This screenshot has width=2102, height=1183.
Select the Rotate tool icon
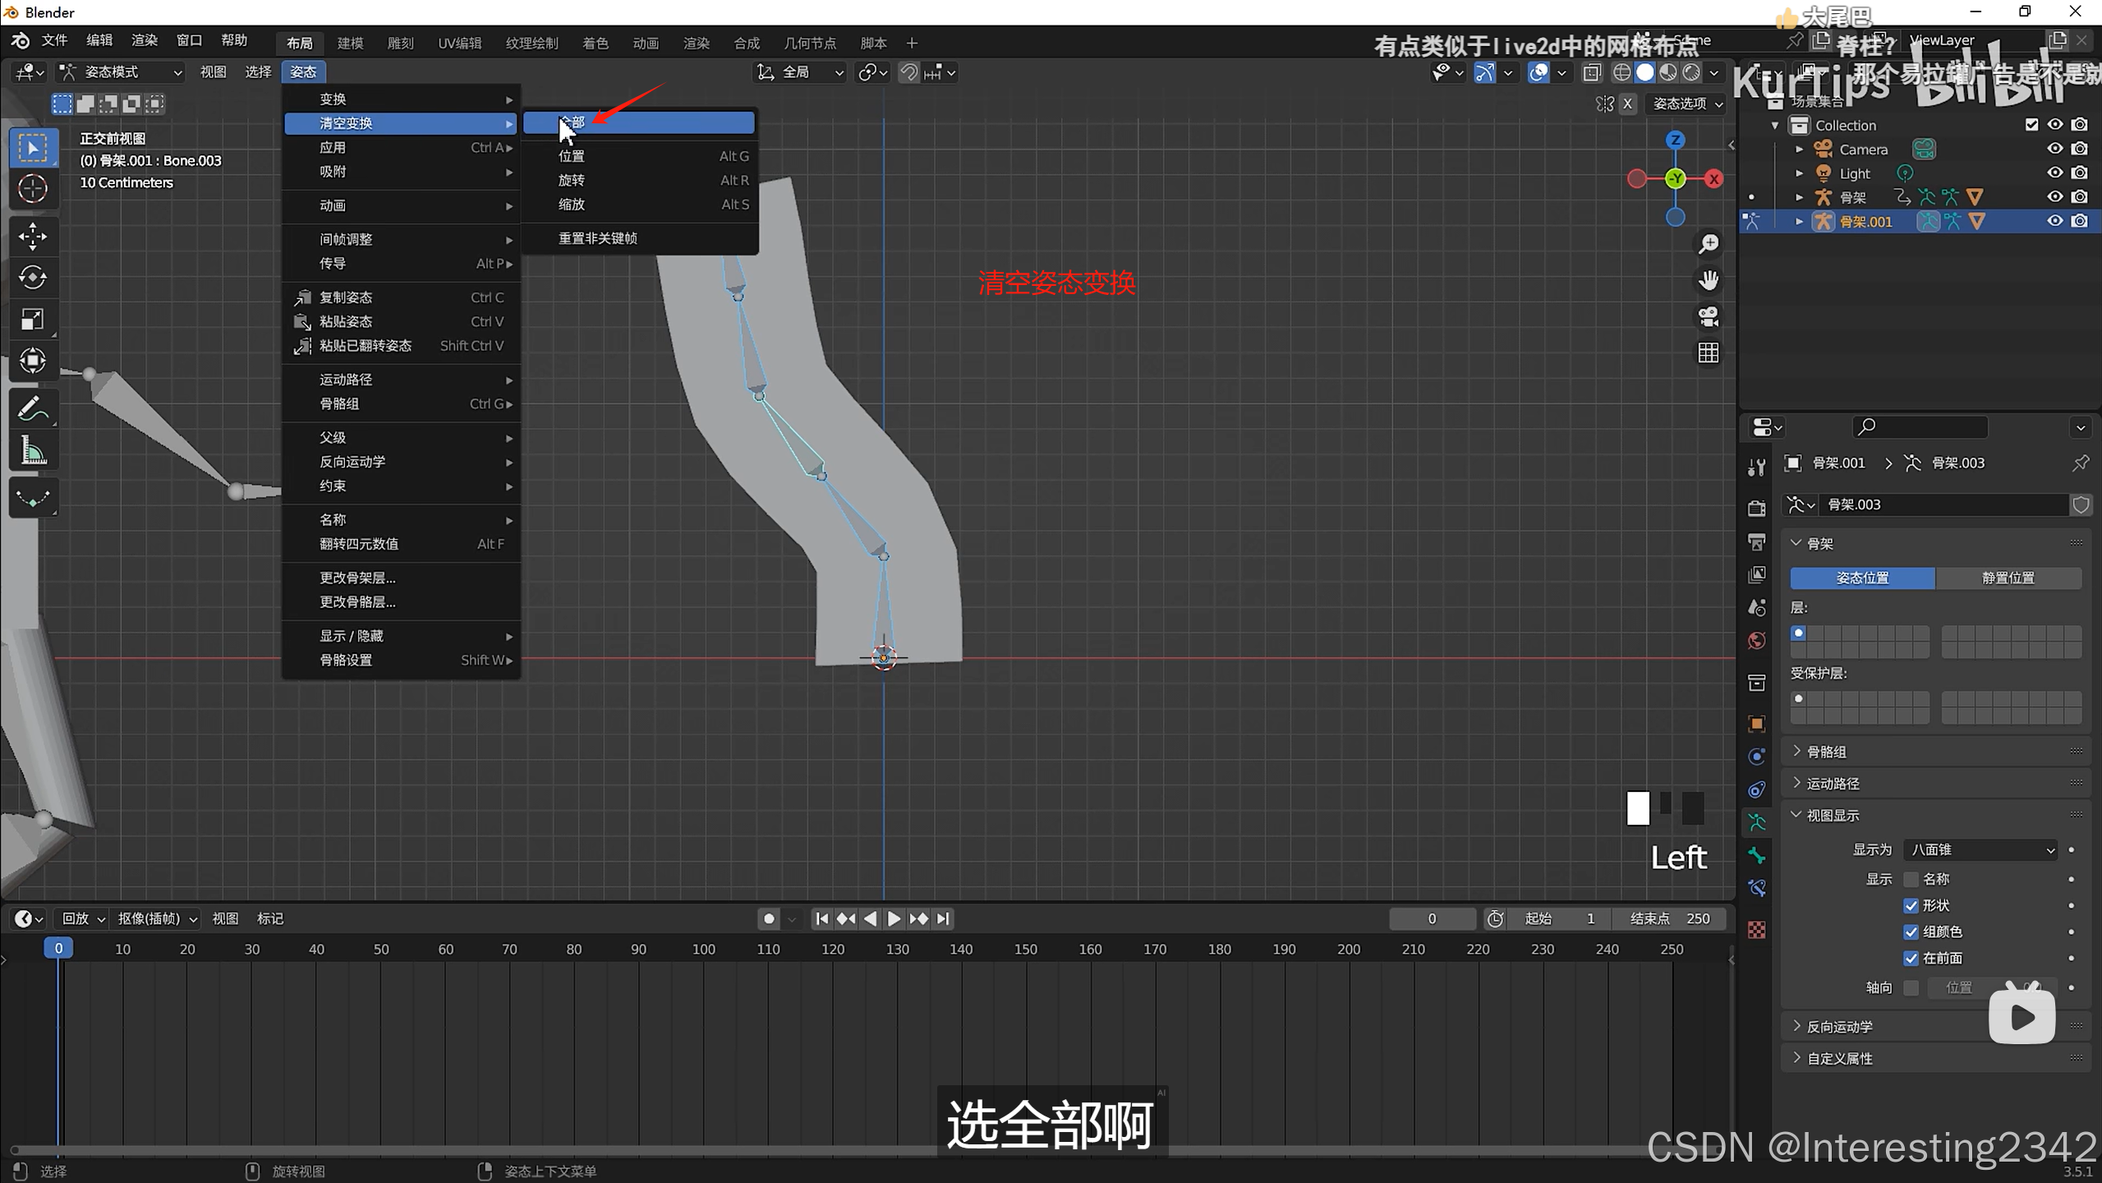coord(33,278)
